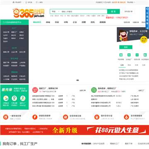Click the payment protection money bag icon

[126, 117]
